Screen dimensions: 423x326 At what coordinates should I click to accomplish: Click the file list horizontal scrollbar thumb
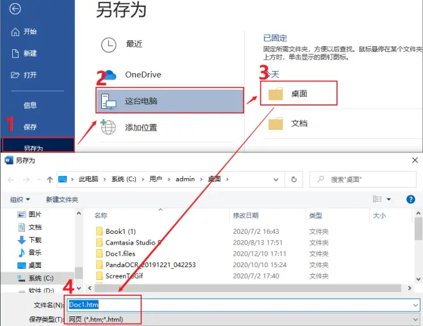[x=248, y=288]
